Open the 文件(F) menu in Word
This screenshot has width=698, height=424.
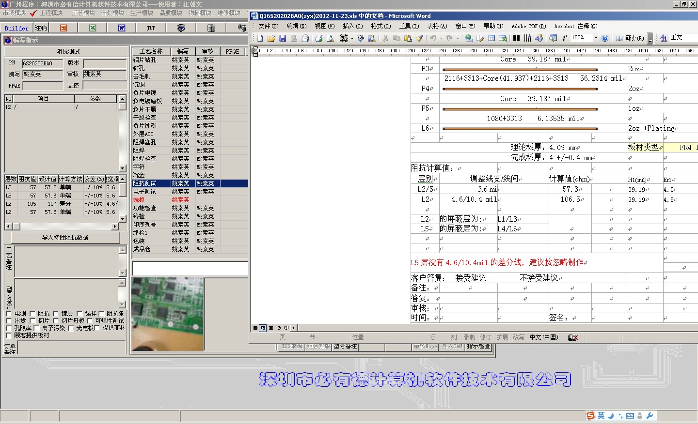[268, 26]
